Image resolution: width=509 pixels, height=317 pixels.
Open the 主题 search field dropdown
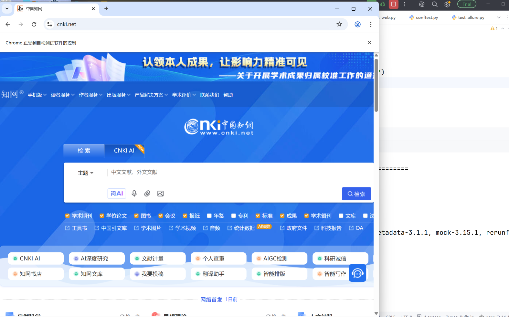click(x=86, y=173)
